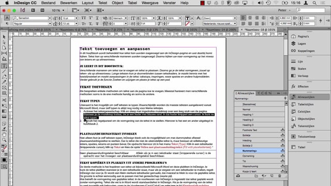
Task: Open the Tekst menu
Action: coord(102,3)
